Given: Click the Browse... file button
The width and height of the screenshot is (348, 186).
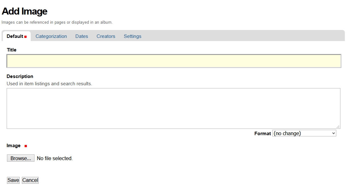Looking at the screenshot, I should tap(21, 158).
